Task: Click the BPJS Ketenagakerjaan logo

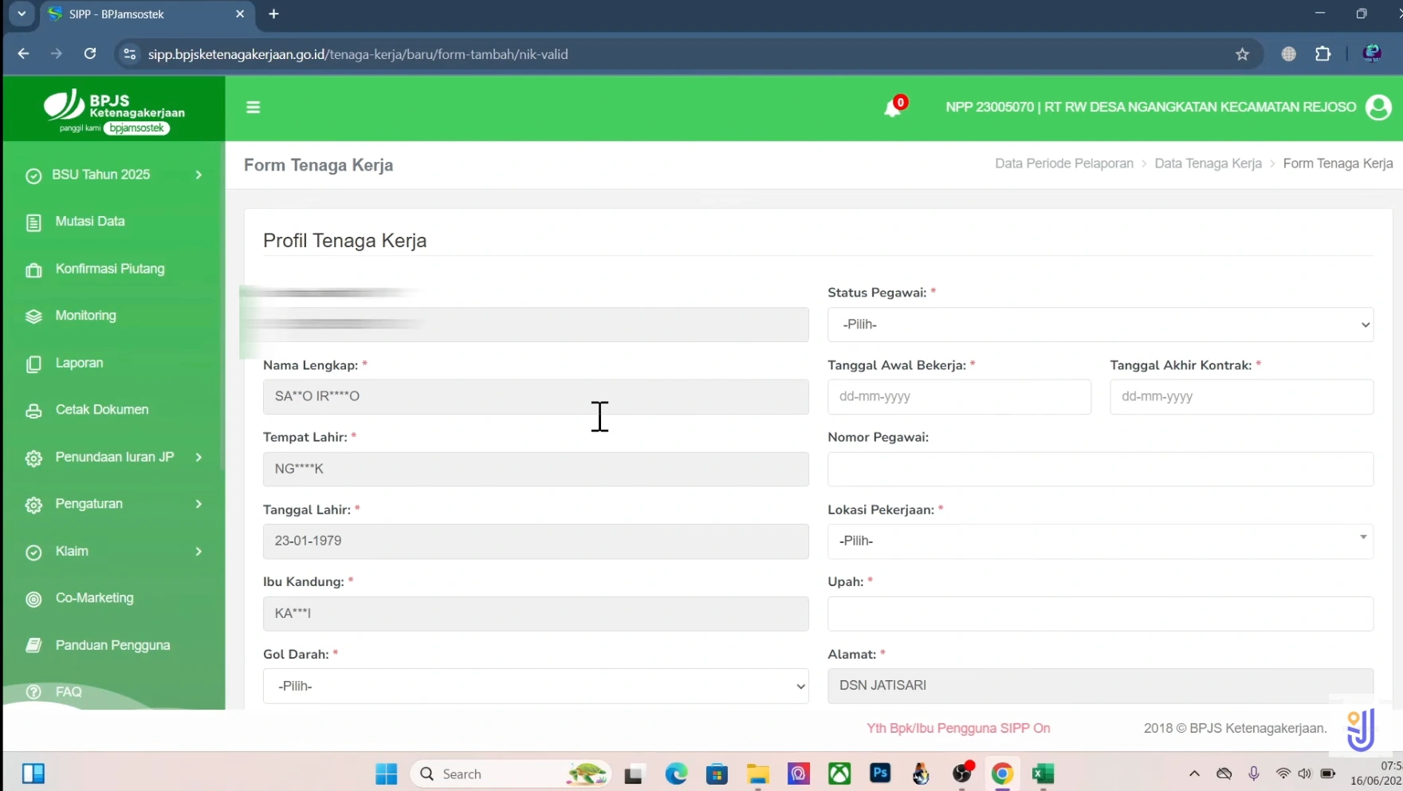Action: (113, 110)
